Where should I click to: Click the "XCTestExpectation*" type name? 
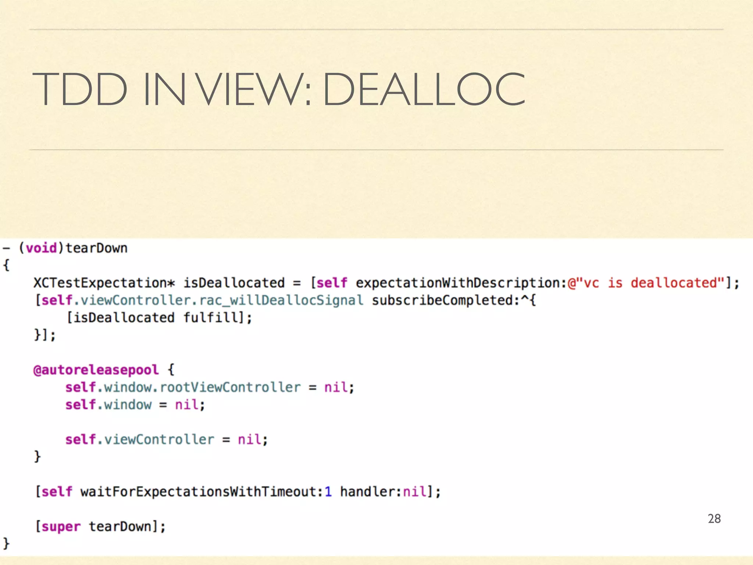(104, 283)
